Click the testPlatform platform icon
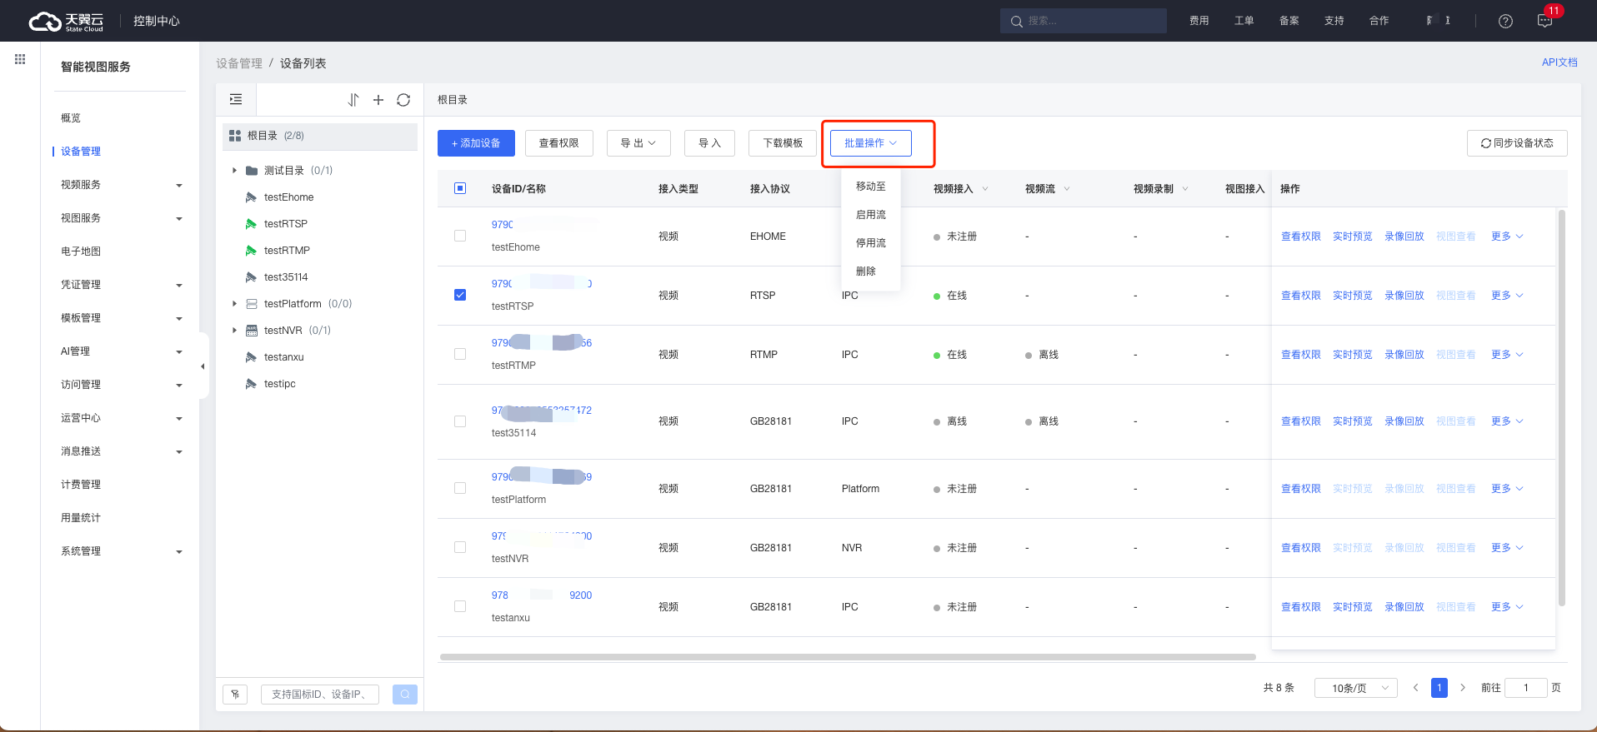Viewport: 1597px width, 732px height. click(x=251, y=304)
